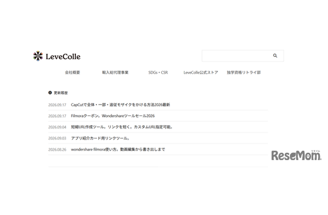
Task: Open the 独学資格リトライ部 menu item
Action: 244,73
